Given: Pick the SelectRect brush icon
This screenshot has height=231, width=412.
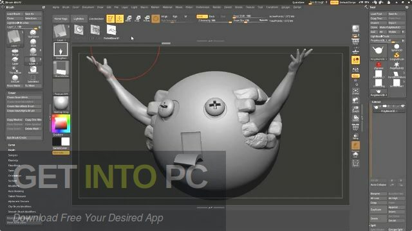Looking at the screenshot, I should click(33, 78).
